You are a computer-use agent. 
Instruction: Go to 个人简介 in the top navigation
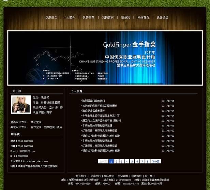click(x=70, y=17)
